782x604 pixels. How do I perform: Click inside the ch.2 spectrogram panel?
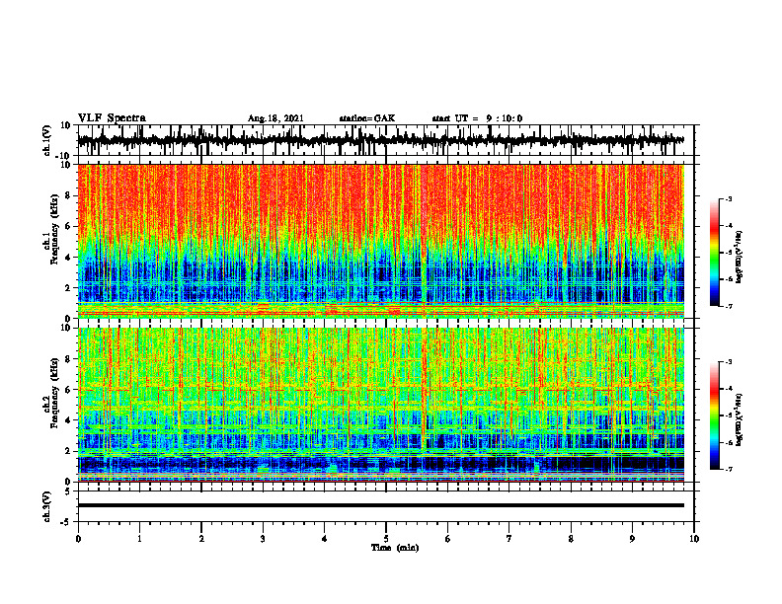point(380,405)
